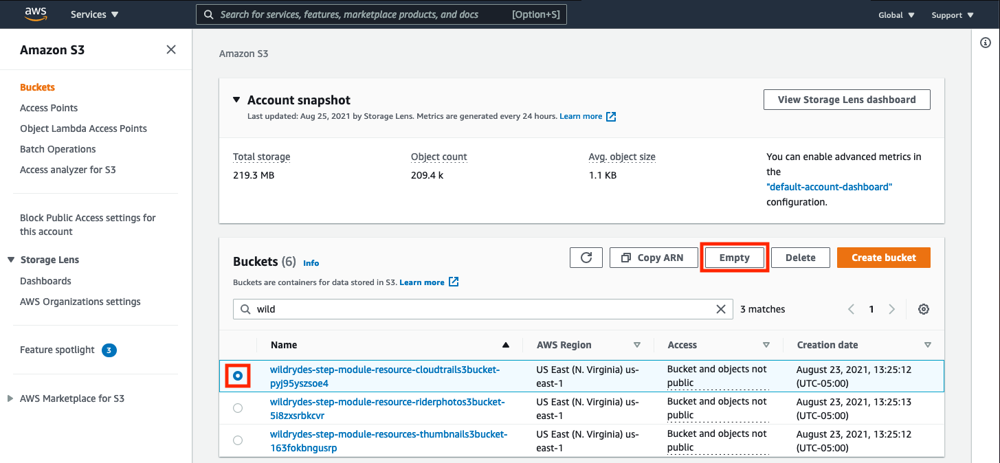This screenshot has height=463, width=1000.
Task: Open the cloudtrails3bucket bucket link
Action: [385, 376]
